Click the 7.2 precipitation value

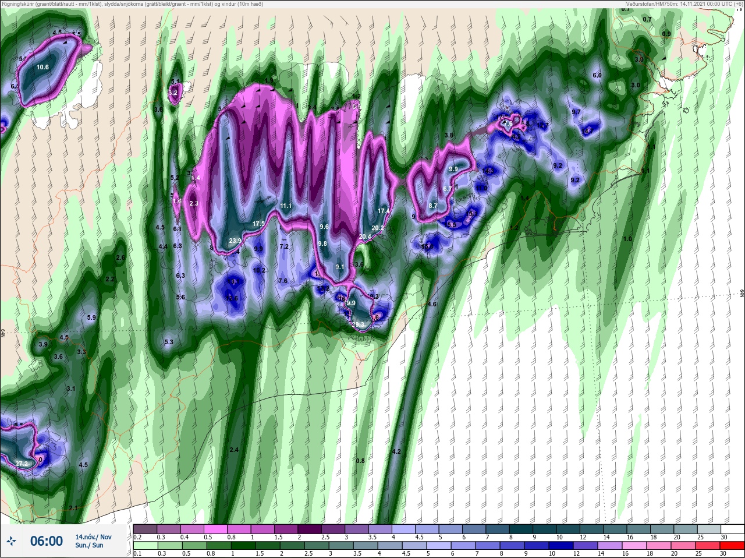284,246
